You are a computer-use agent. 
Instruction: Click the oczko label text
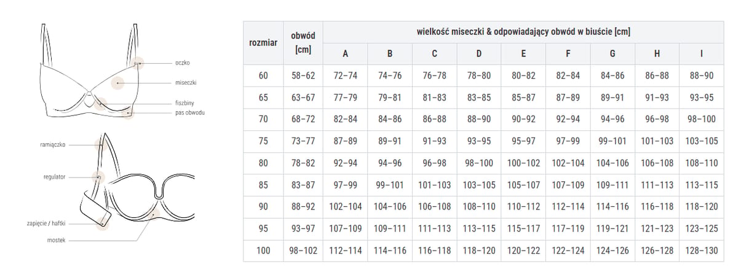coord(182,63)
